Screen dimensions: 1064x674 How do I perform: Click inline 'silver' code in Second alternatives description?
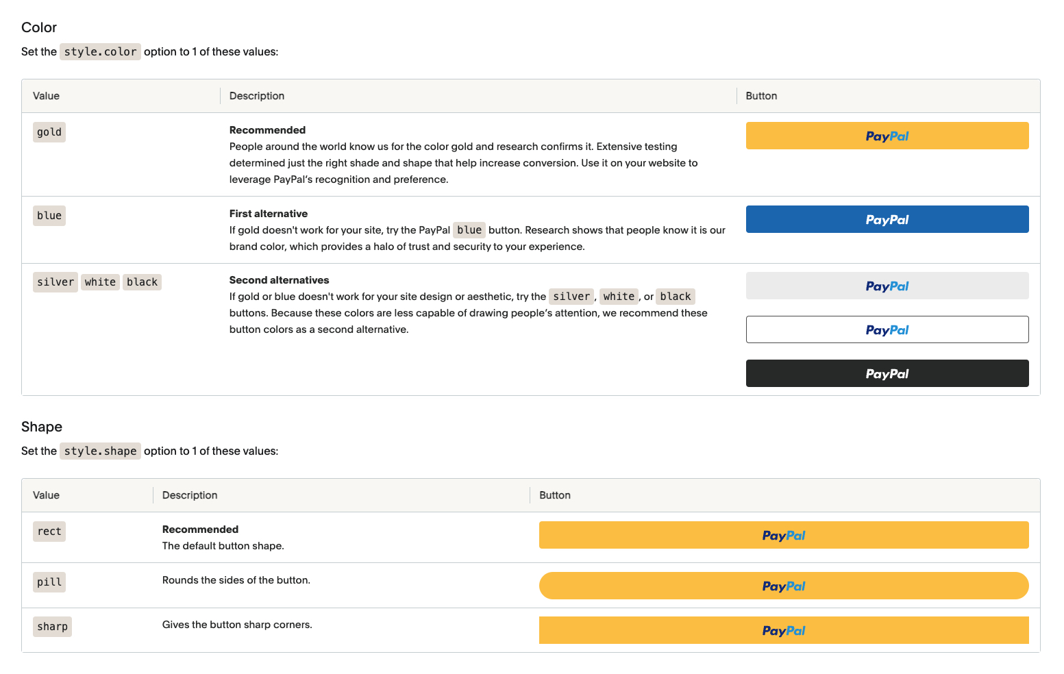click(571, 297)
